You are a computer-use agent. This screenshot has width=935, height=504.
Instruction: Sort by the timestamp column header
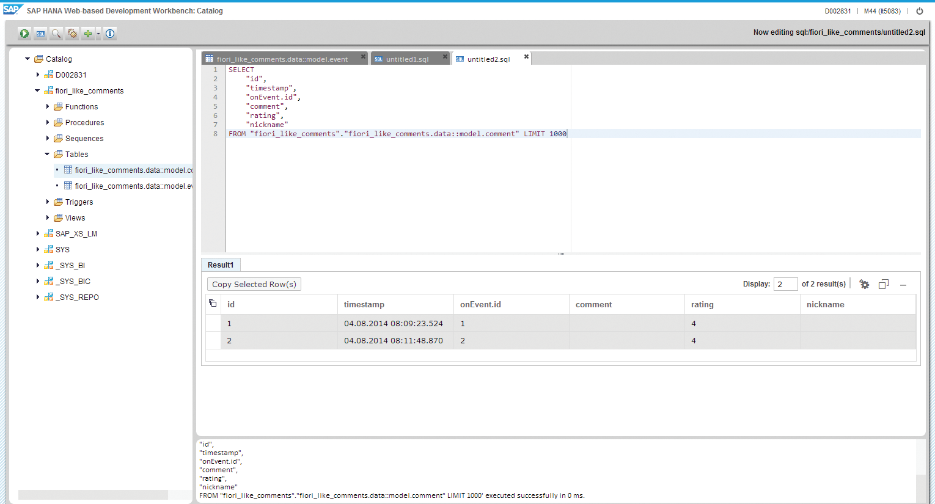click(x=395, y=304)
